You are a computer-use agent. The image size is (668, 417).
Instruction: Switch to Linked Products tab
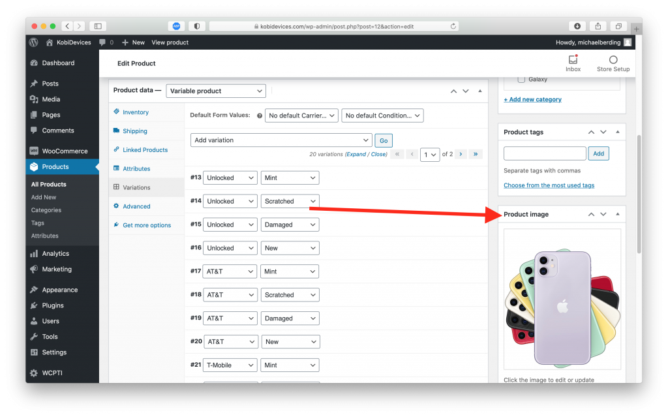(146, 149)
